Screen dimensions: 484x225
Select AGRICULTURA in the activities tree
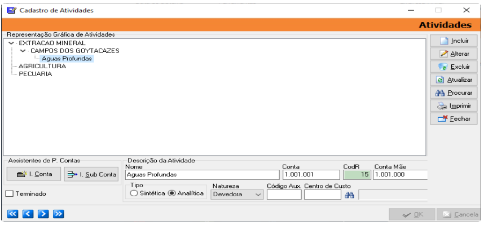(x=42, y=66)
